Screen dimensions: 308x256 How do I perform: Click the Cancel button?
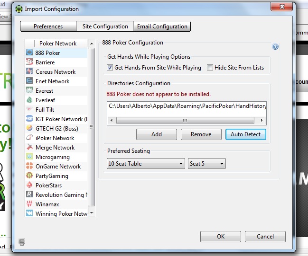[x=265, y=237]
